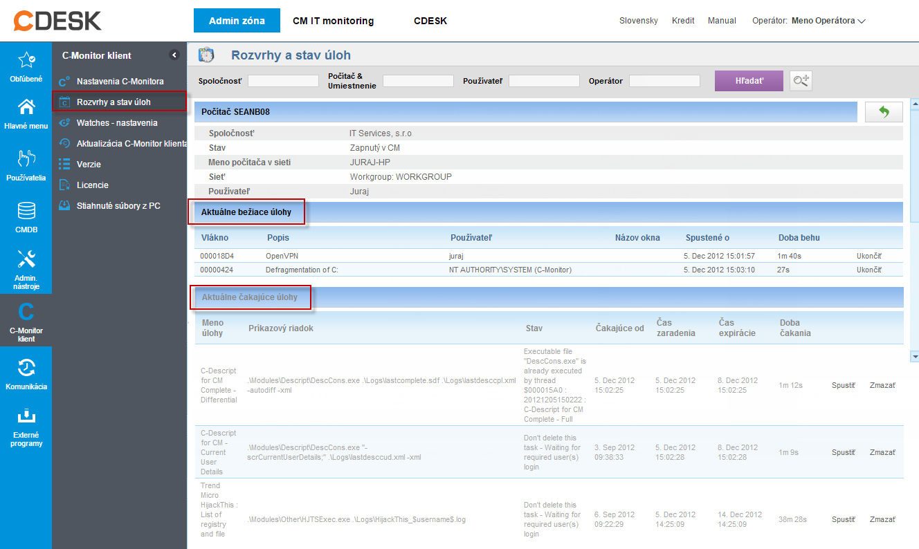
Task: Click the Rozvrhy a stav úloh clock icon
Action: pos(206,55)
